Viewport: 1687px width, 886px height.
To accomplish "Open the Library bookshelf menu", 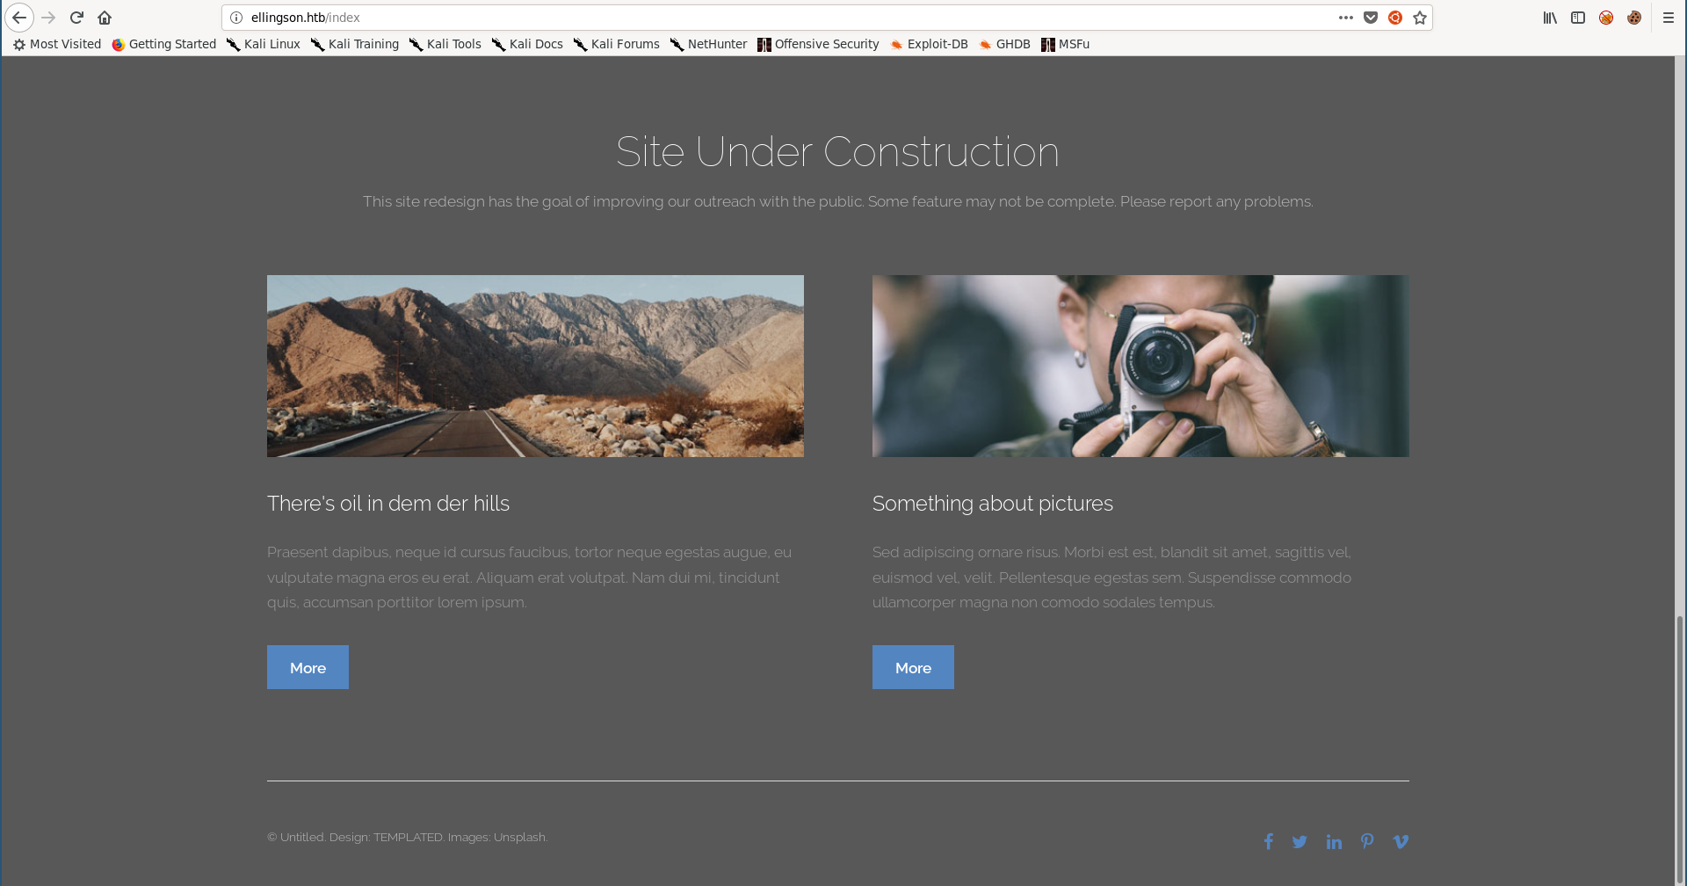I will (1550, 18).
